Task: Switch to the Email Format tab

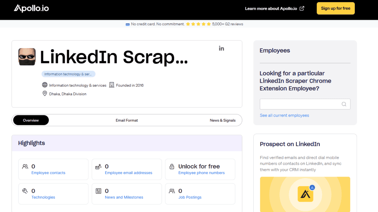Action: click(x=127, y=120)
